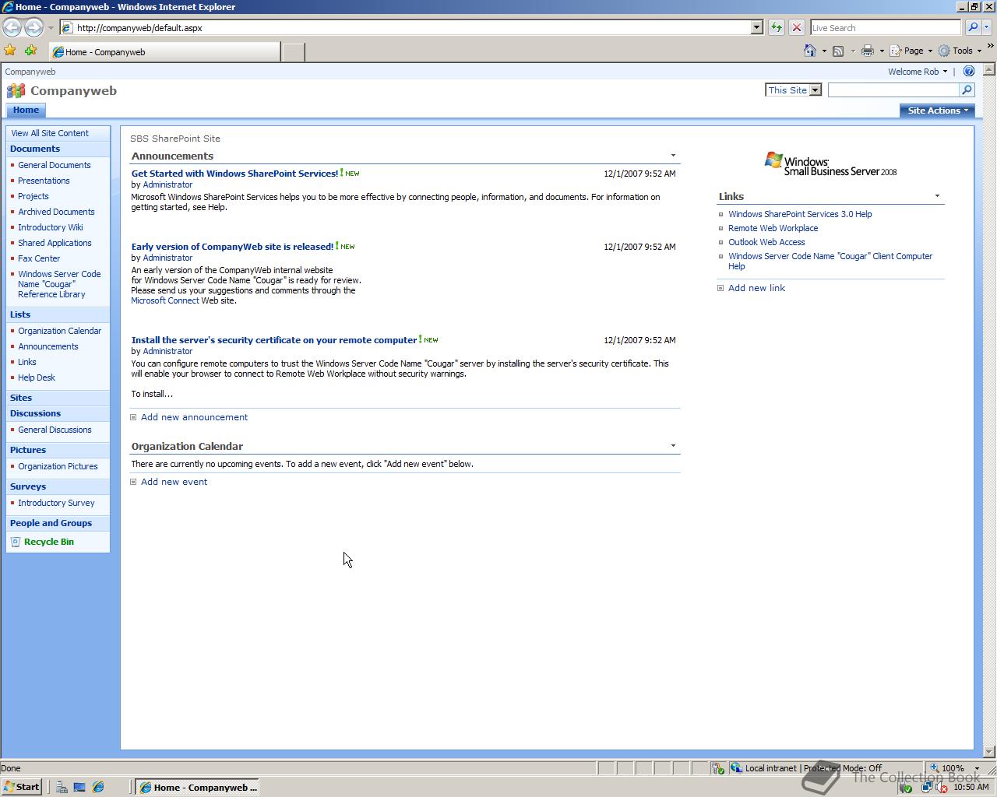Expand the Announcements web part menu arrow

(673, 156)
